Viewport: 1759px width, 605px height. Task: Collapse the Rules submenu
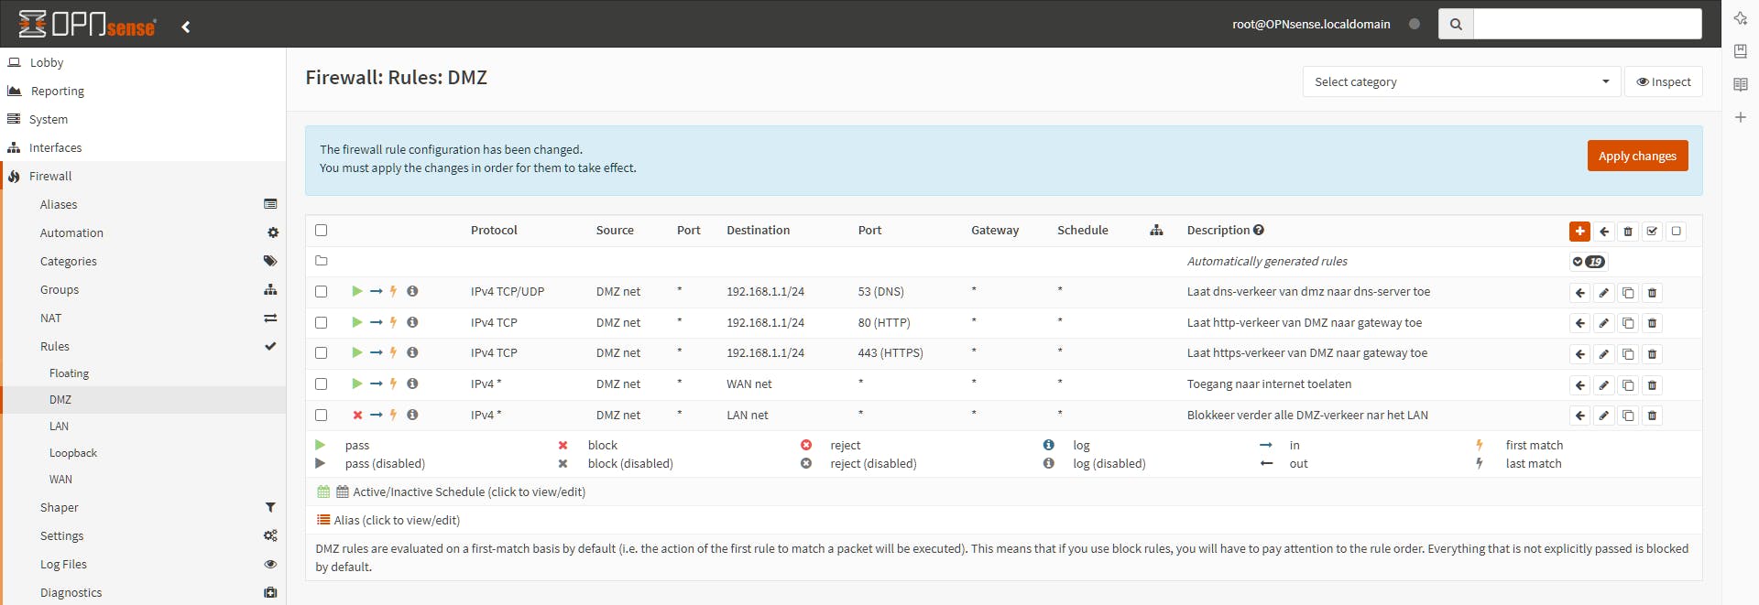click(145, 346)
